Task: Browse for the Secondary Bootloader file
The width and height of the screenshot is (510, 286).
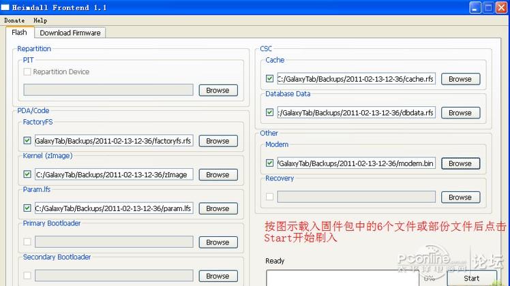Action: click(218, 276)
